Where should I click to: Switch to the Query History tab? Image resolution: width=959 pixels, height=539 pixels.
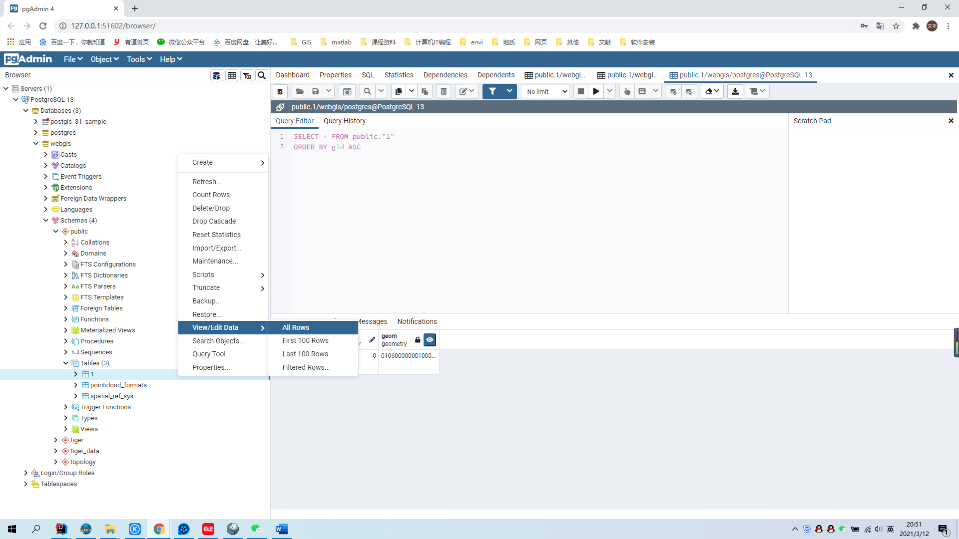[x=344, y=121]
